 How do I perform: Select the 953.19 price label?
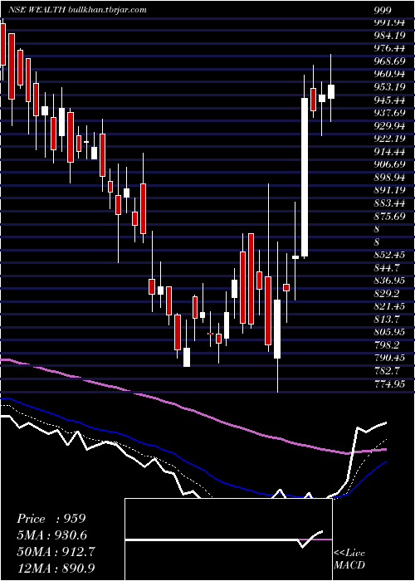click(x=389, y=86)
